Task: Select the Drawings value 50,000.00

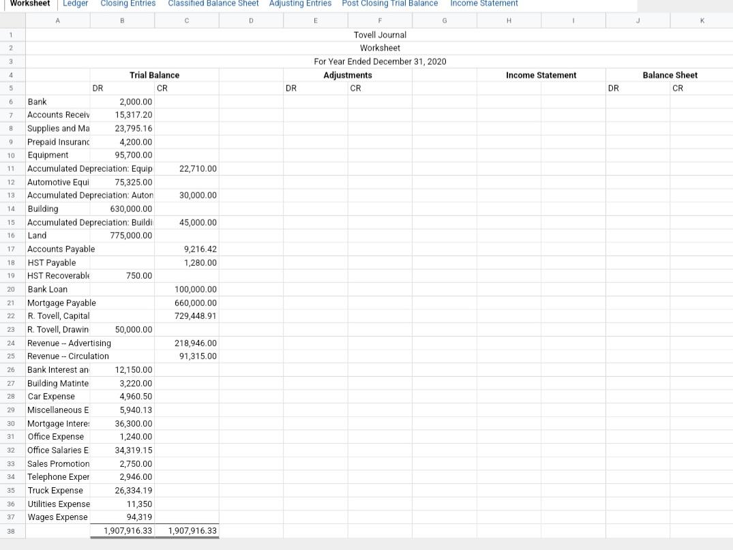Action: point(123,330)
